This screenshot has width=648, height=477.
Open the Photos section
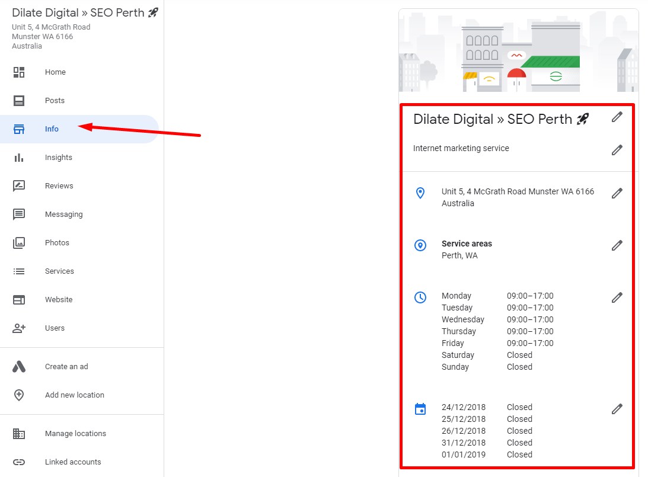[79, 243]
